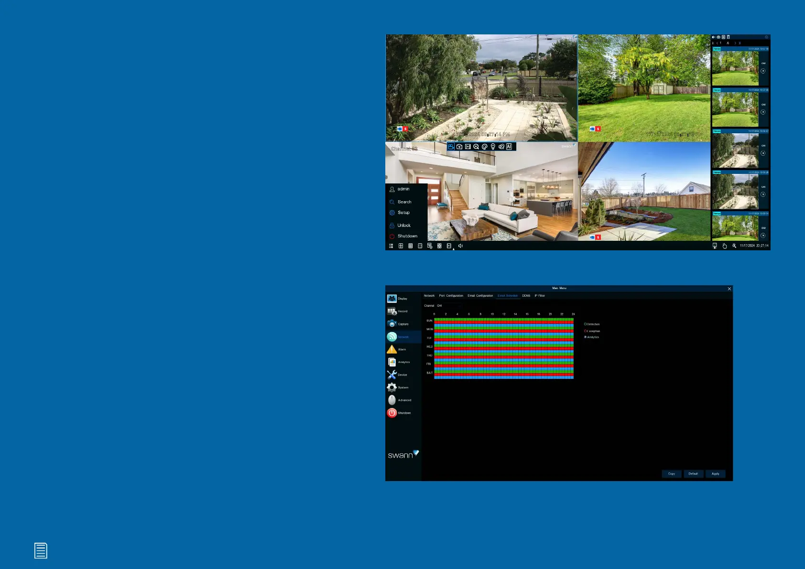Open the IP Filter tab

[x=540, y=296]
